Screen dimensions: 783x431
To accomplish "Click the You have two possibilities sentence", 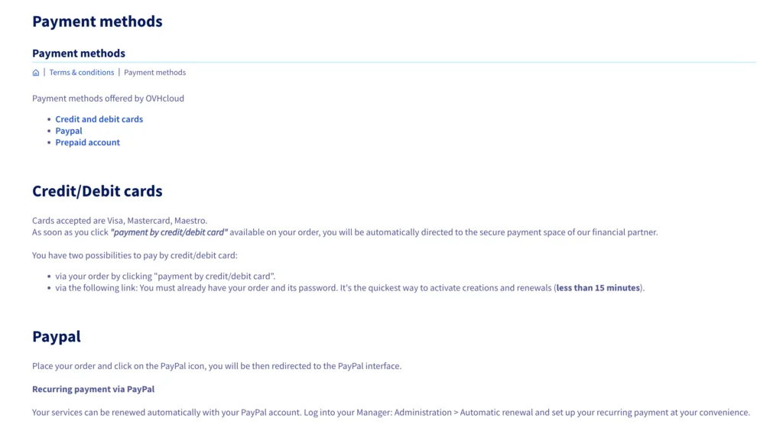I will point(135,255).
